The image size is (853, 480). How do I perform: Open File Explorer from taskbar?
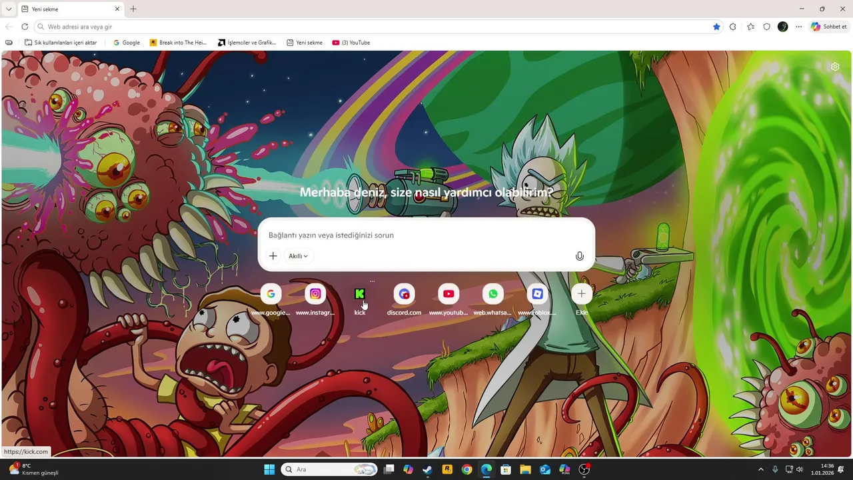click(x=525, y=469)
